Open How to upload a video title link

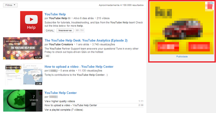[x=79, y=67]
